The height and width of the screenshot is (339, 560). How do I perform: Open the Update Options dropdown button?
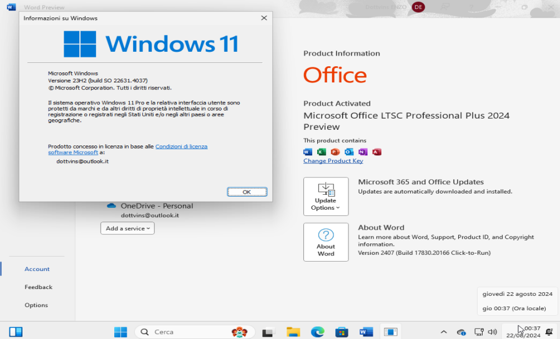(x=326, y=197)
